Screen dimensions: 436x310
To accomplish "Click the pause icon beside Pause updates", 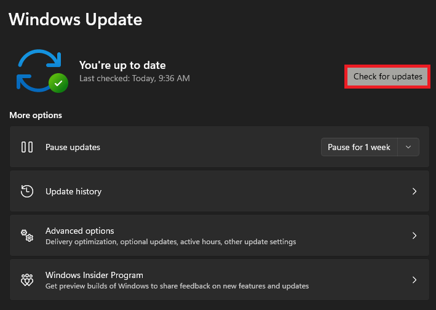I will [x=27, y=147].
